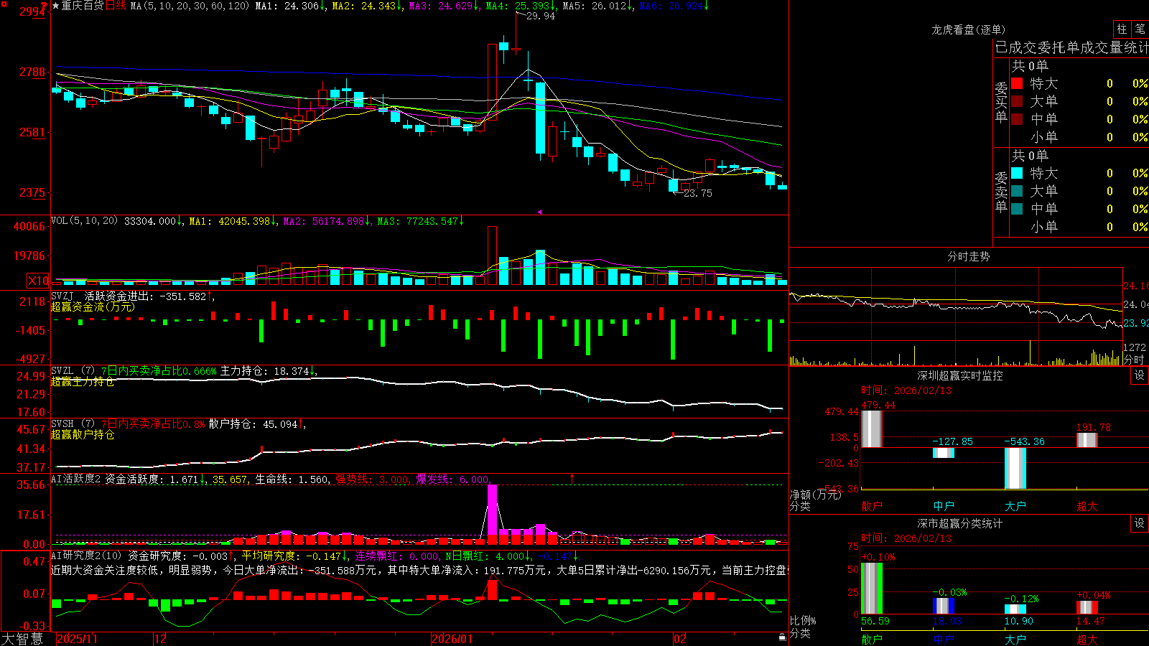Click the MA6: 26.924 blue value

(x=674, y=6)
